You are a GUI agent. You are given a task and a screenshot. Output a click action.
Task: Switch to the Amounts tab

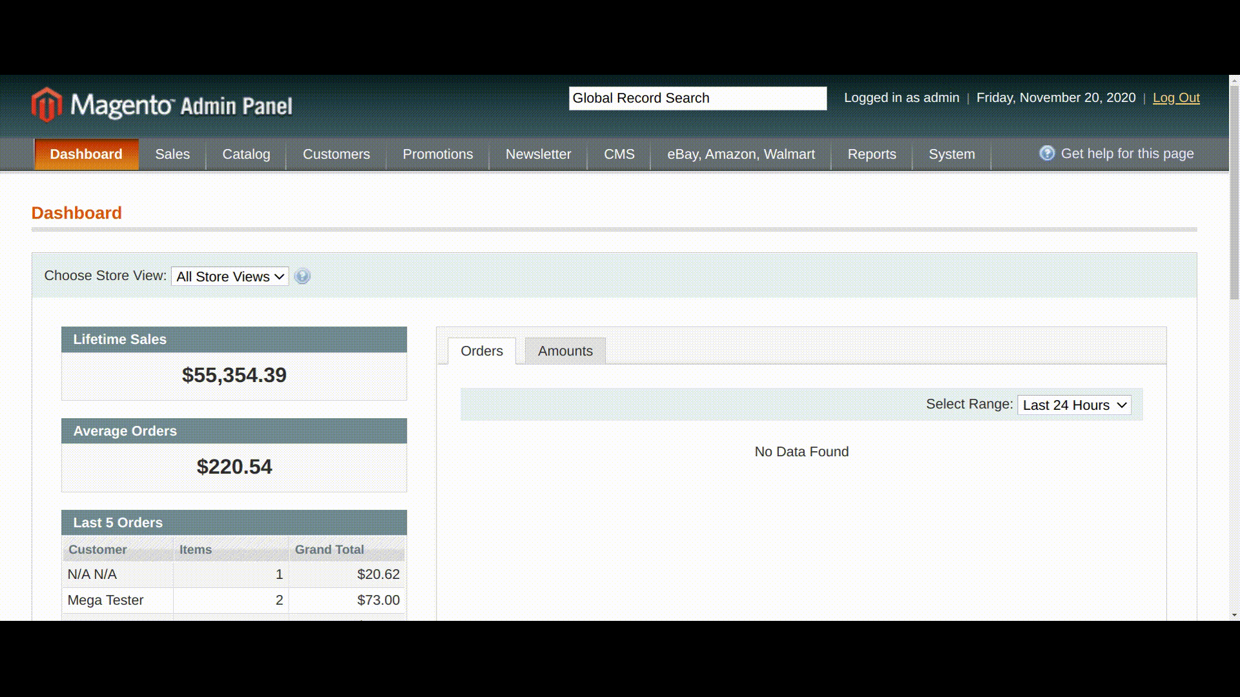click(565, 350)
